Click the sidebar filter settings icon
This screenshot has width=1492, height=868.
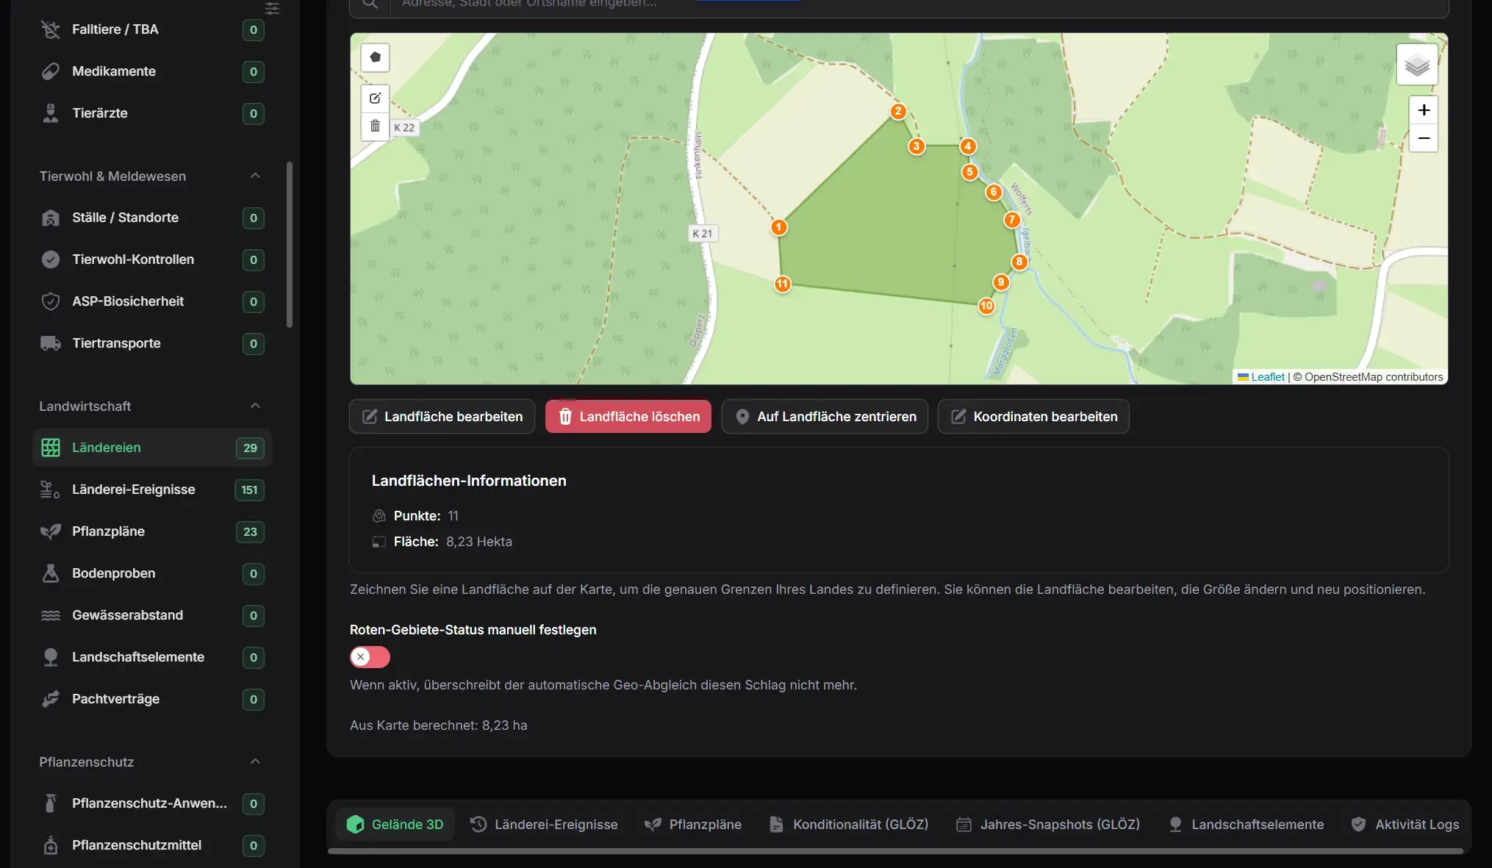tap(272, 8)
